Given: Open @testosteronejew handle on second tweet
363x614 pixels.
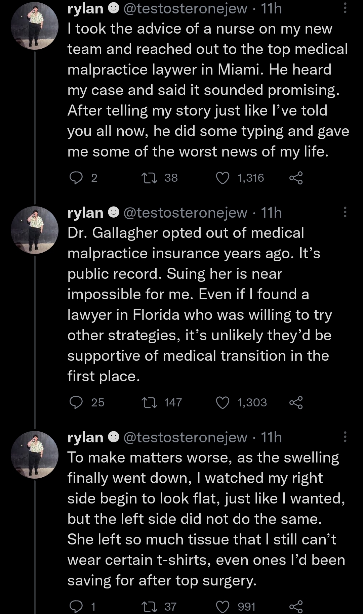Looking at the screenshot, I should [186, 213].
